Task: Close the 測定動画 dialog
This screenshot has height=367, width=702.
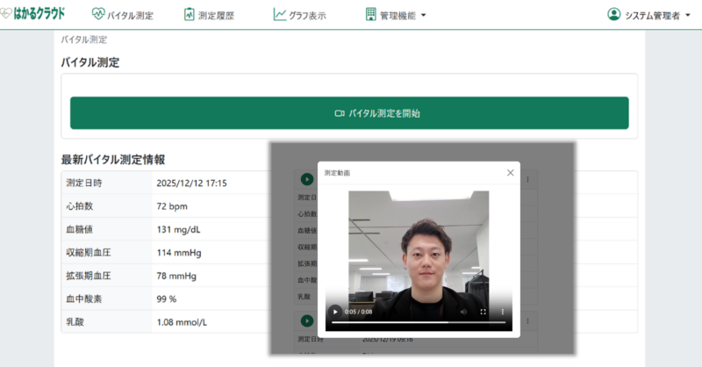Action: (510, 173)
